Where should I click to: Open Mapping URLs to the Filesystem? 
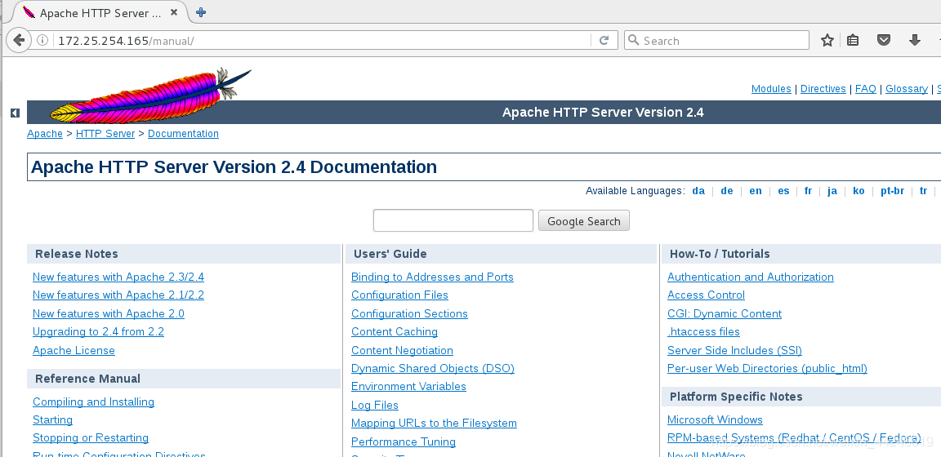434,424
